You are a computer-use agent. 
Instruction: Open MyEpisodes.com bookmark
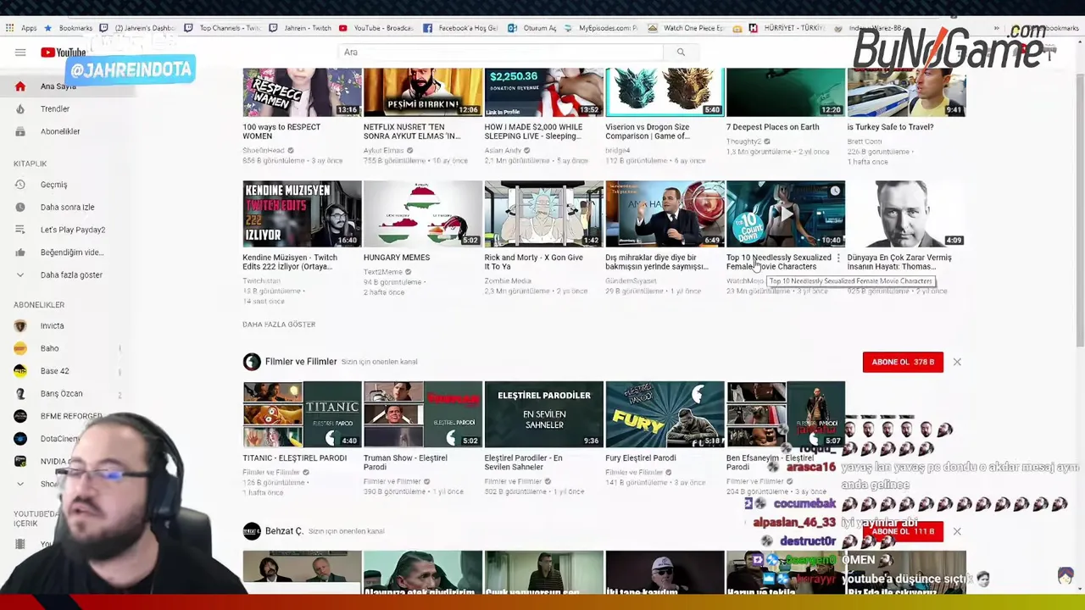coord(602,28)
